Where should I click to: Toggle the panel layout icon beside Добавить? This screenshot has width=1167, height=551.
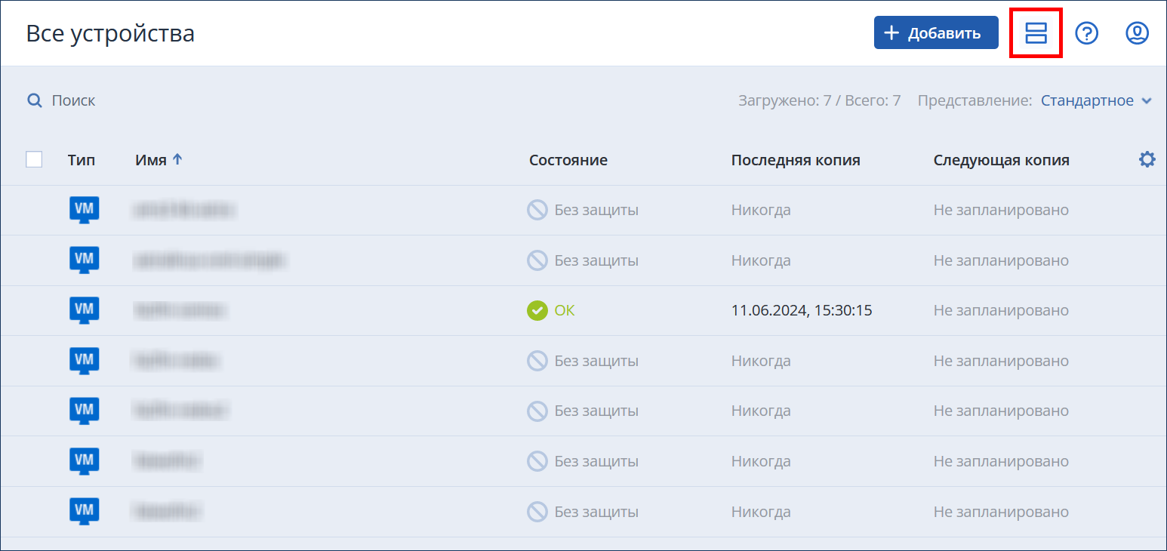tap(1036, 33)
